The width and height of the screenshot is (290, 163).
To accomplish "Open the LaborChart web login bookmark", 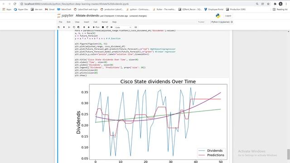I will pyautogui.click(x=86, y=9).
